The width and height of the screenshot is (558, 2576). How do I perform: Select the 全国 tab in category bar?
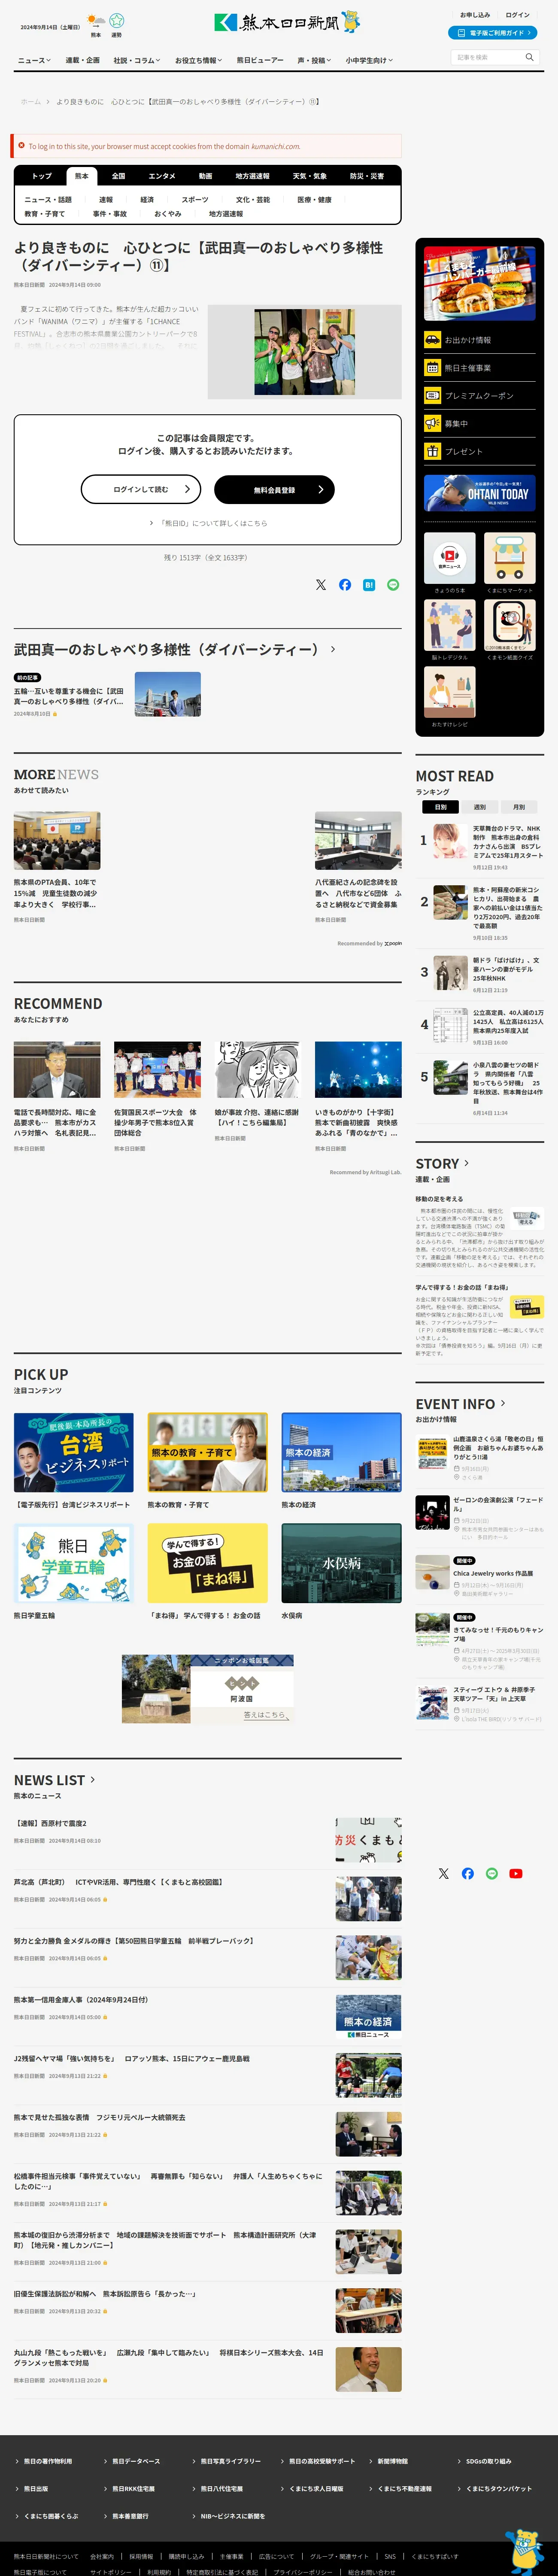(x=118, y=176)
